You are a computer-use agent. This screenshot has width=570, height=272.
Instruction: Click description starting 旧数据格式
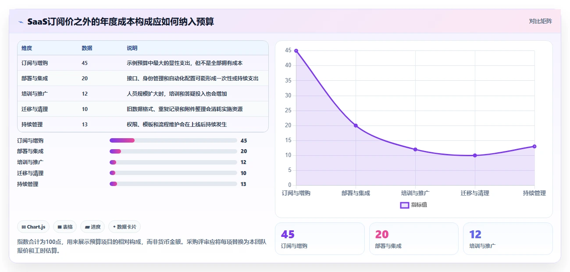pyautogui.click(x=185, y=109)
